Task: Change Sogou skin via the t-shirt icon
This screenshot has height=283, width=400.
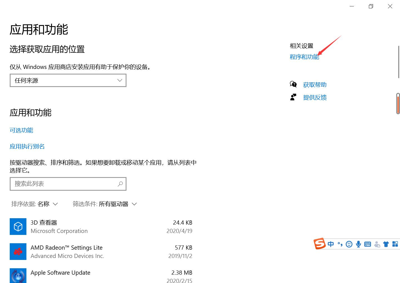Action: click(x=386, y=244)
